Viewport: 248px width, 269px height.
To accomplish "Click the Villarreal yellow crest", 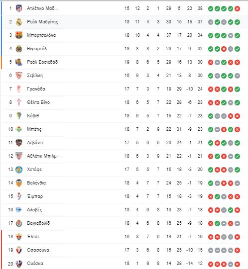I will tap(19, 49).
